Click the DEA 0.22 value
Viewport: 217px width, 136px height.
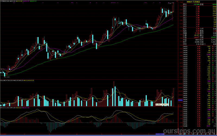click(x=18, y=108)
